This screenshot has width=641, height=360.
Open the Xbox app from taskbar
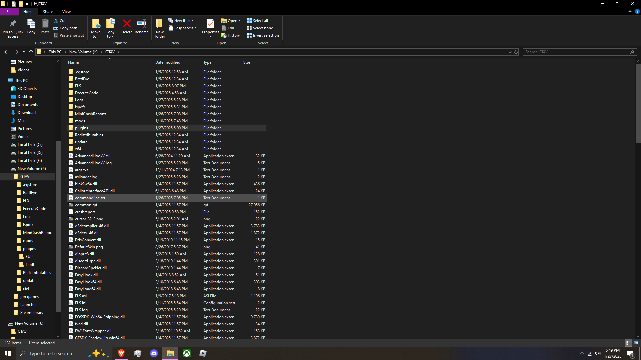187,353
